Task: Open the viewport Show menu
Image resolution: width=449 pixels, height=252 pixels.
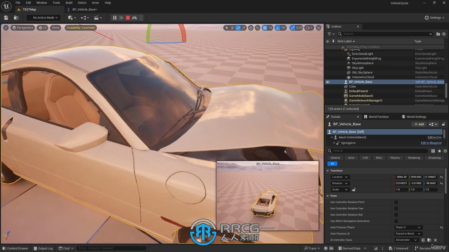Action: (x=55, y=28)
